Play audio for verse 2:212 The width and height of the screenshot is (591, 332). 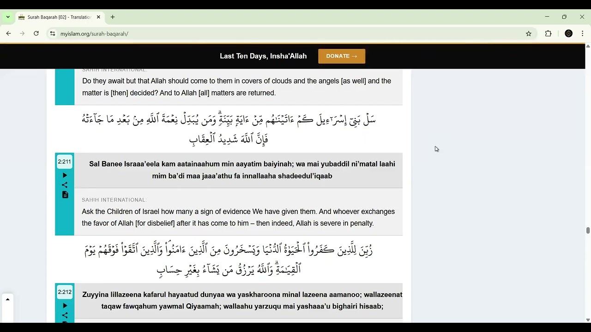click(x=65, y=306)
